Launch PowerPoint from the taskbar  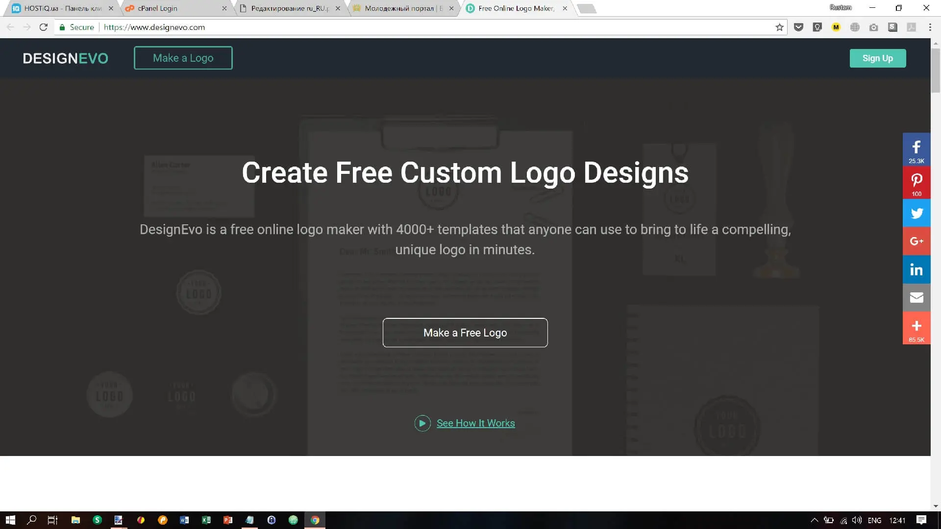pos(228,520)
